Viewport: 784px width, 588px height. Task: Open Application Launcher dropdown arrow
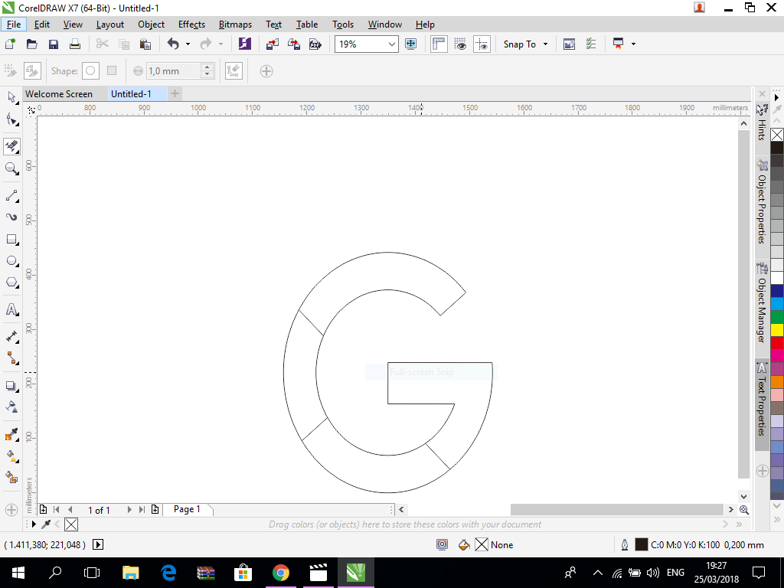[633, 44]
